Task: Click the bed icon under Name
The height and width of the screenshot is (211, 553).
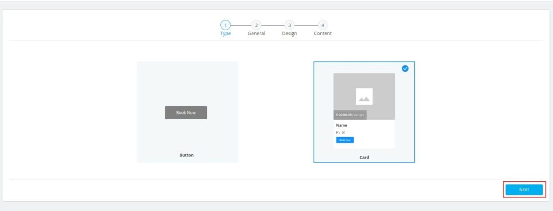Action: pyautogui.click(x=338, y=132)
